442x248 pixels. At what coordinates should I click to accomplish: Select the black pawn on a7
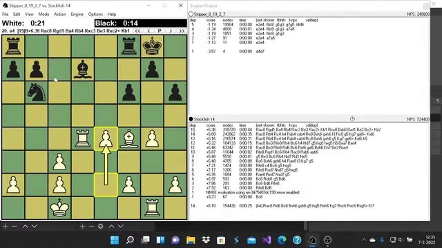tap(13, 69)
